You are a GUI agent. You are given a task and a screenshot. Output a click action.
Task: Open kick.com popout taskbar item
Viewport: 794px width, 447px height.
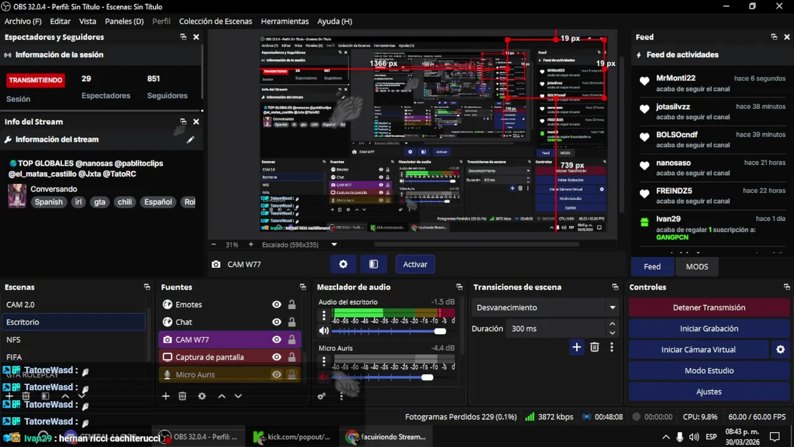point(293,436)
